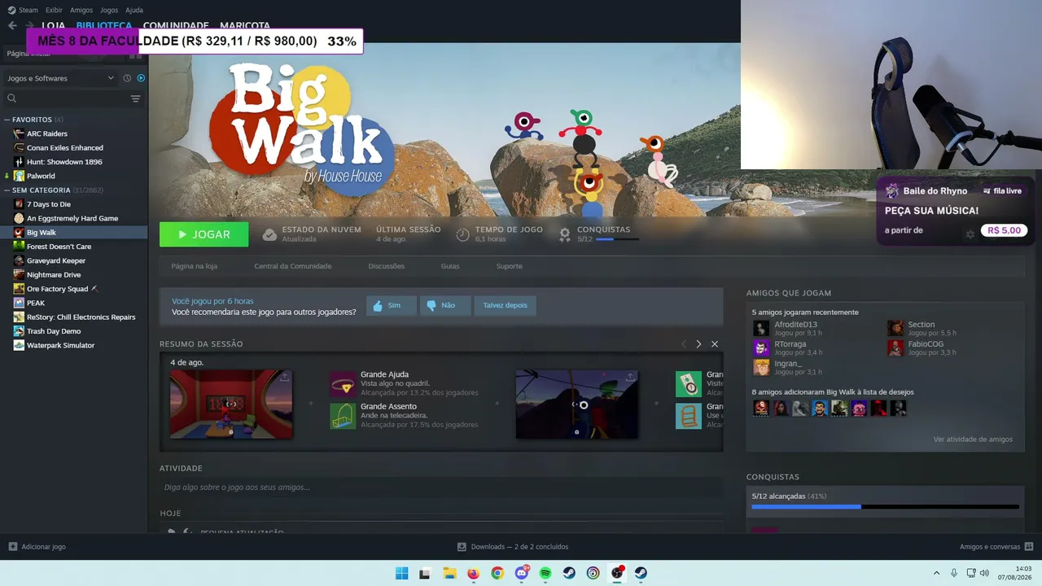
Task: Click Section's friend avatar
Action: click(895, 328)
